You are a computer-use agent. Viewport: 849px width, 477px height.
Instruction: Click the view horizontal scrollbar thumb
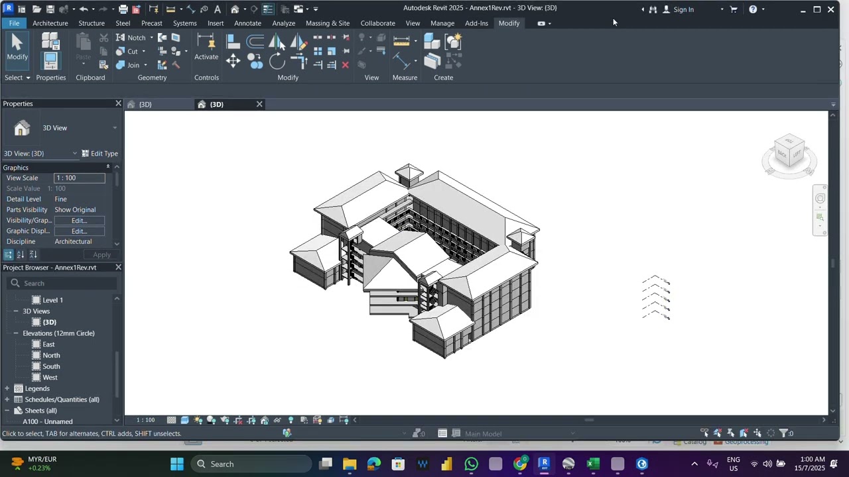588,420
